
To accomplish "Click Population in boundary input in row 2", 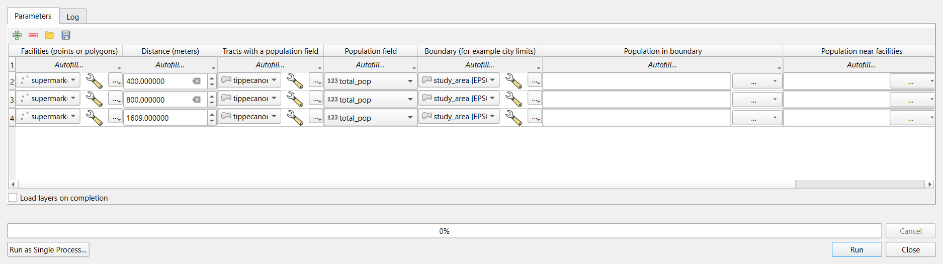I will click(x=637, y=81).
